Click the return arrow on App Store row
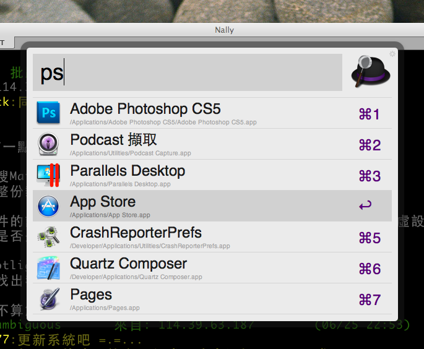Screen dimensions: 424x349 click(365, 205)
